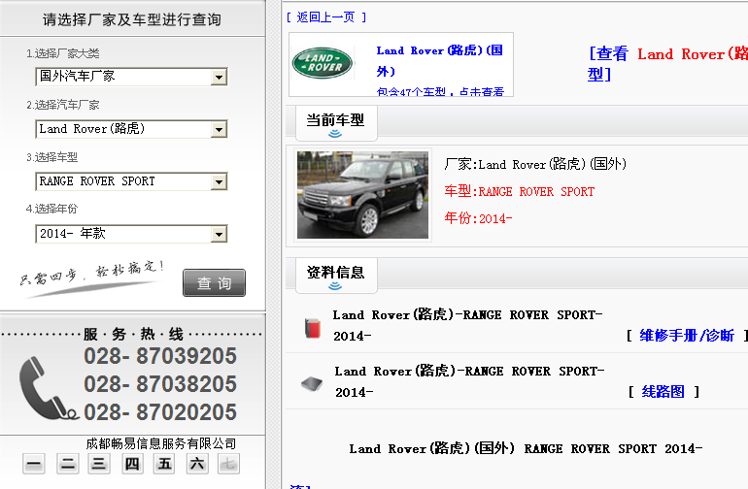The width and height of the screenshot is (748, 489).
Task: Click the 4.选择年份 label
Action: coord(52,209)
